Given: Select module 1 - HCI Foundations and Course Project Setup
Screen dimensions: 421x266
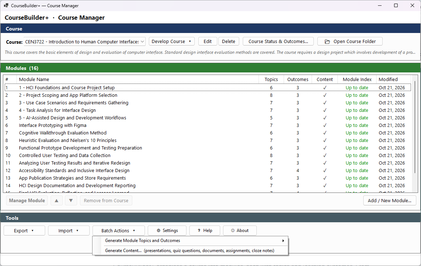Looking at the screenshot, I should (208, 87).
